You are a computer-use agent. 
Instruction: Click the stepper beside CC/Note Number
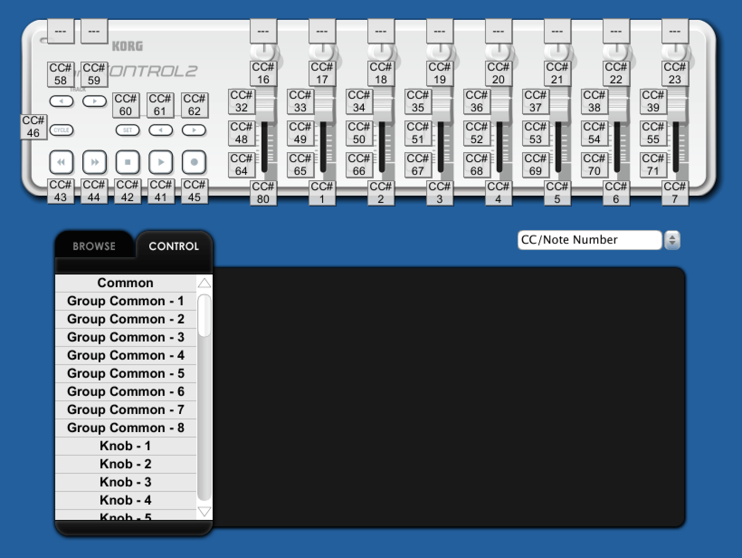coord(673,240)
